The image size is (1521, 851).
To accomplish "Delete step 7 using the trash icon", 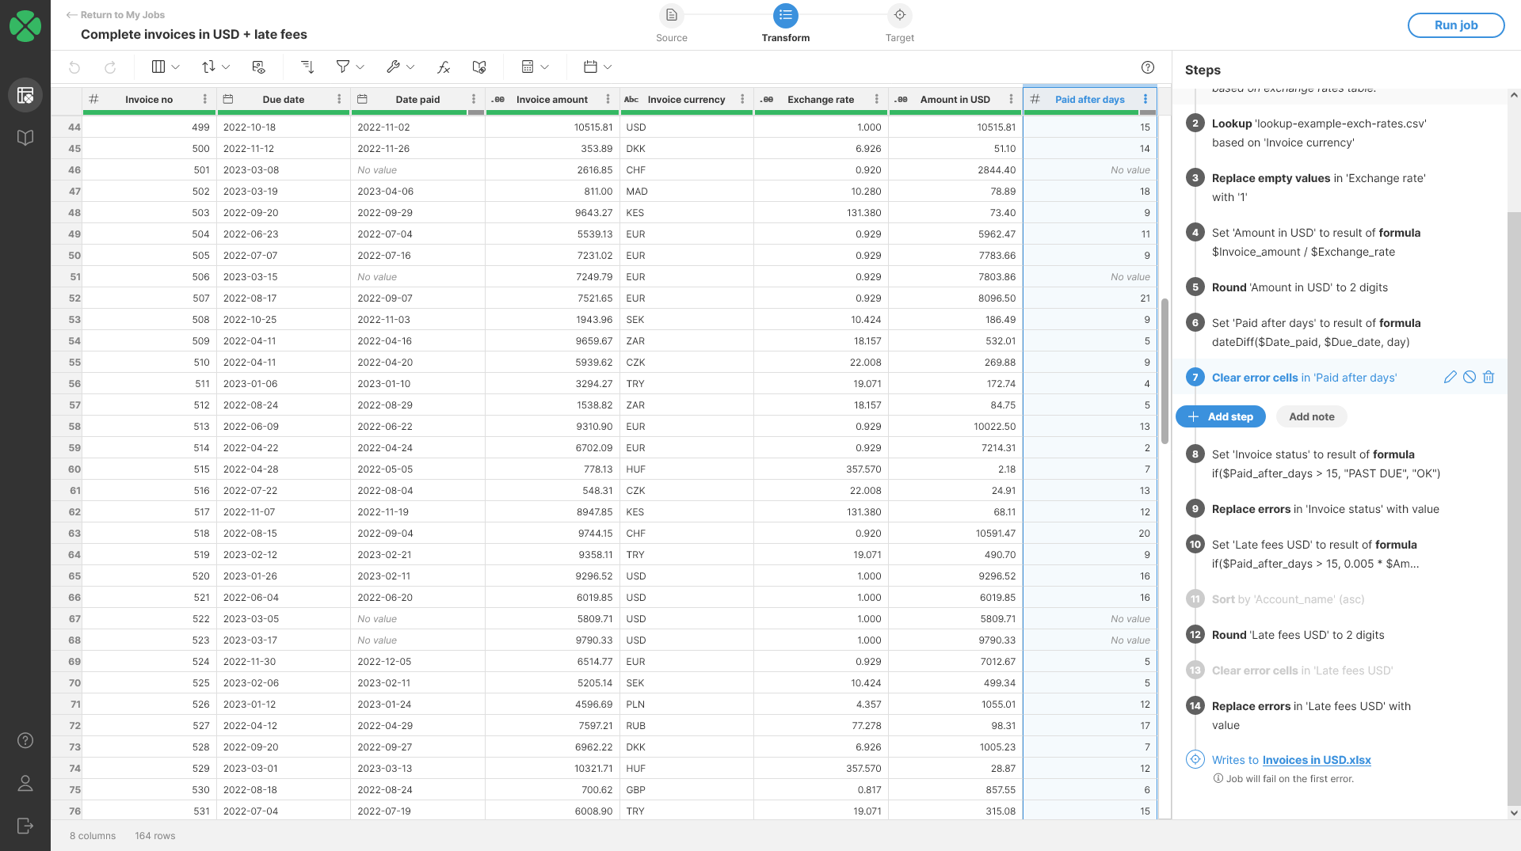I will 1489,378.
